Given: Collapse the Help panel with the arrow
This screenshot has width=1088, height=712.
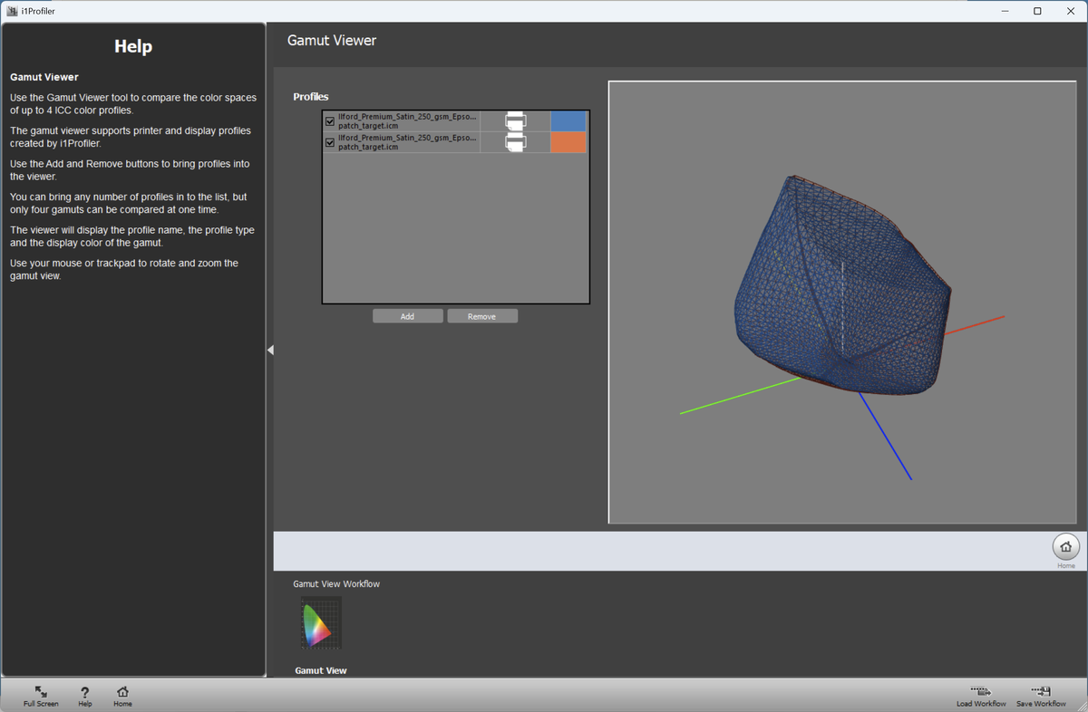Looking at the screenshot, I should pyautogui.click(x=270, y=350).
